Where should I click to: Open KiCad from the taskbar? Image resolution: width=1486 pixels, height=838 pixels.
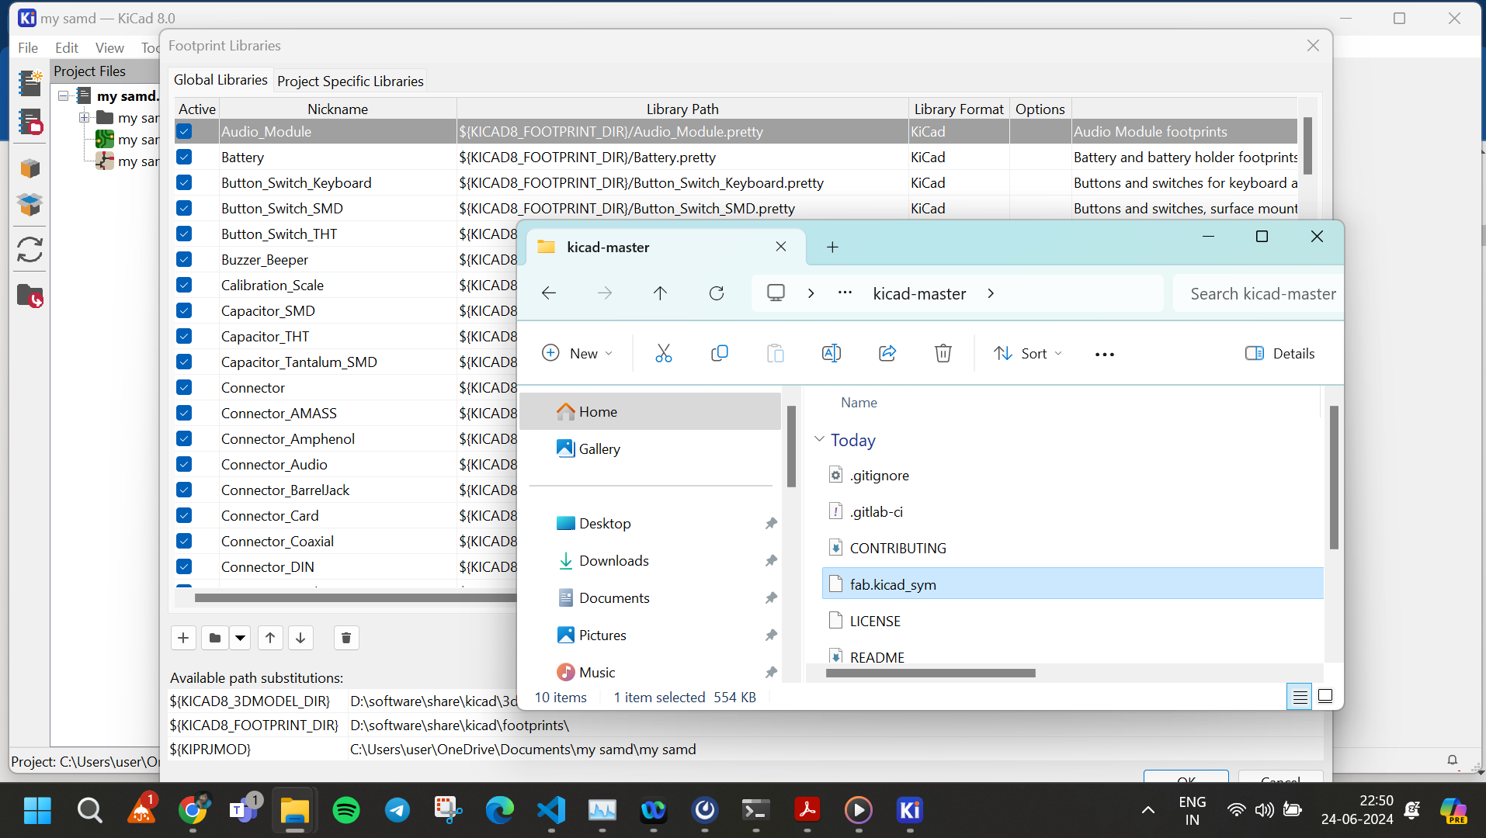point(910,810)
